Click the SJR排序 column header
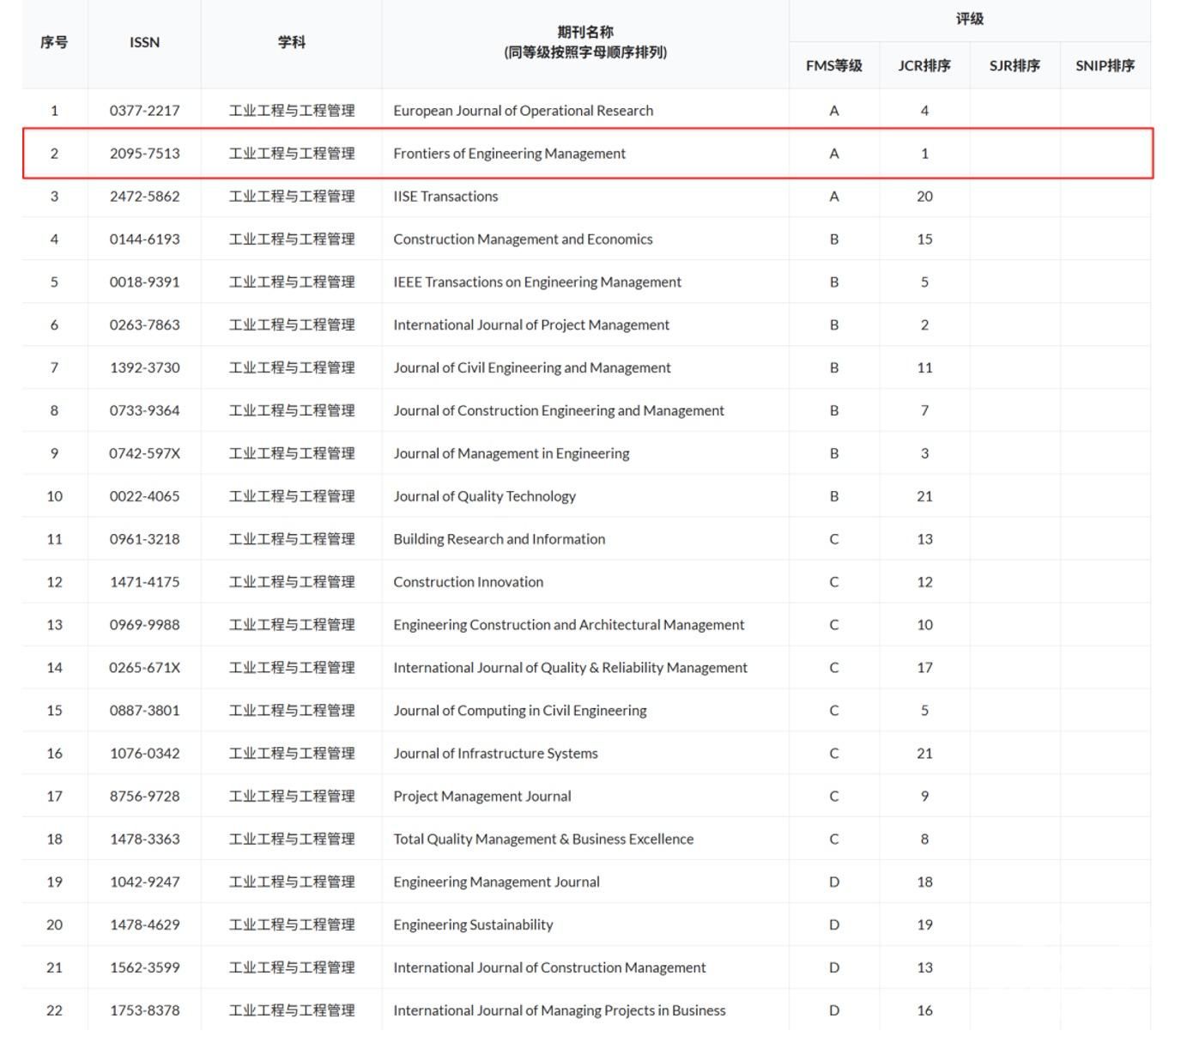Viewport: 1181px width, 1037px height. 1014,65
